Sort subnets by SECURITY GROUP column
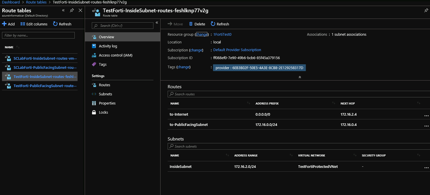This screenshot has height=195, width=430. (419, 155)
